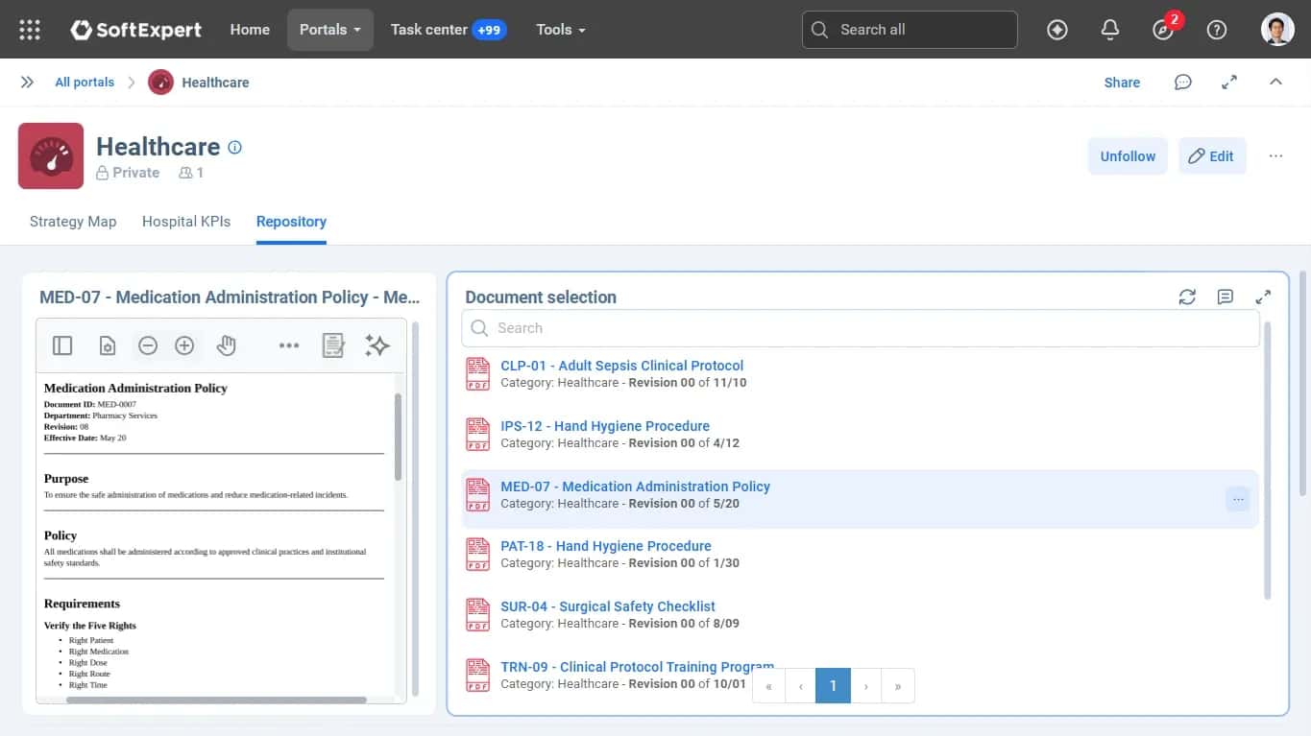Viewport: 1311px width, 736px height.
Task: Open the portal more options ellipsis
Action: pyautogui.click(x=1275, y=156)
